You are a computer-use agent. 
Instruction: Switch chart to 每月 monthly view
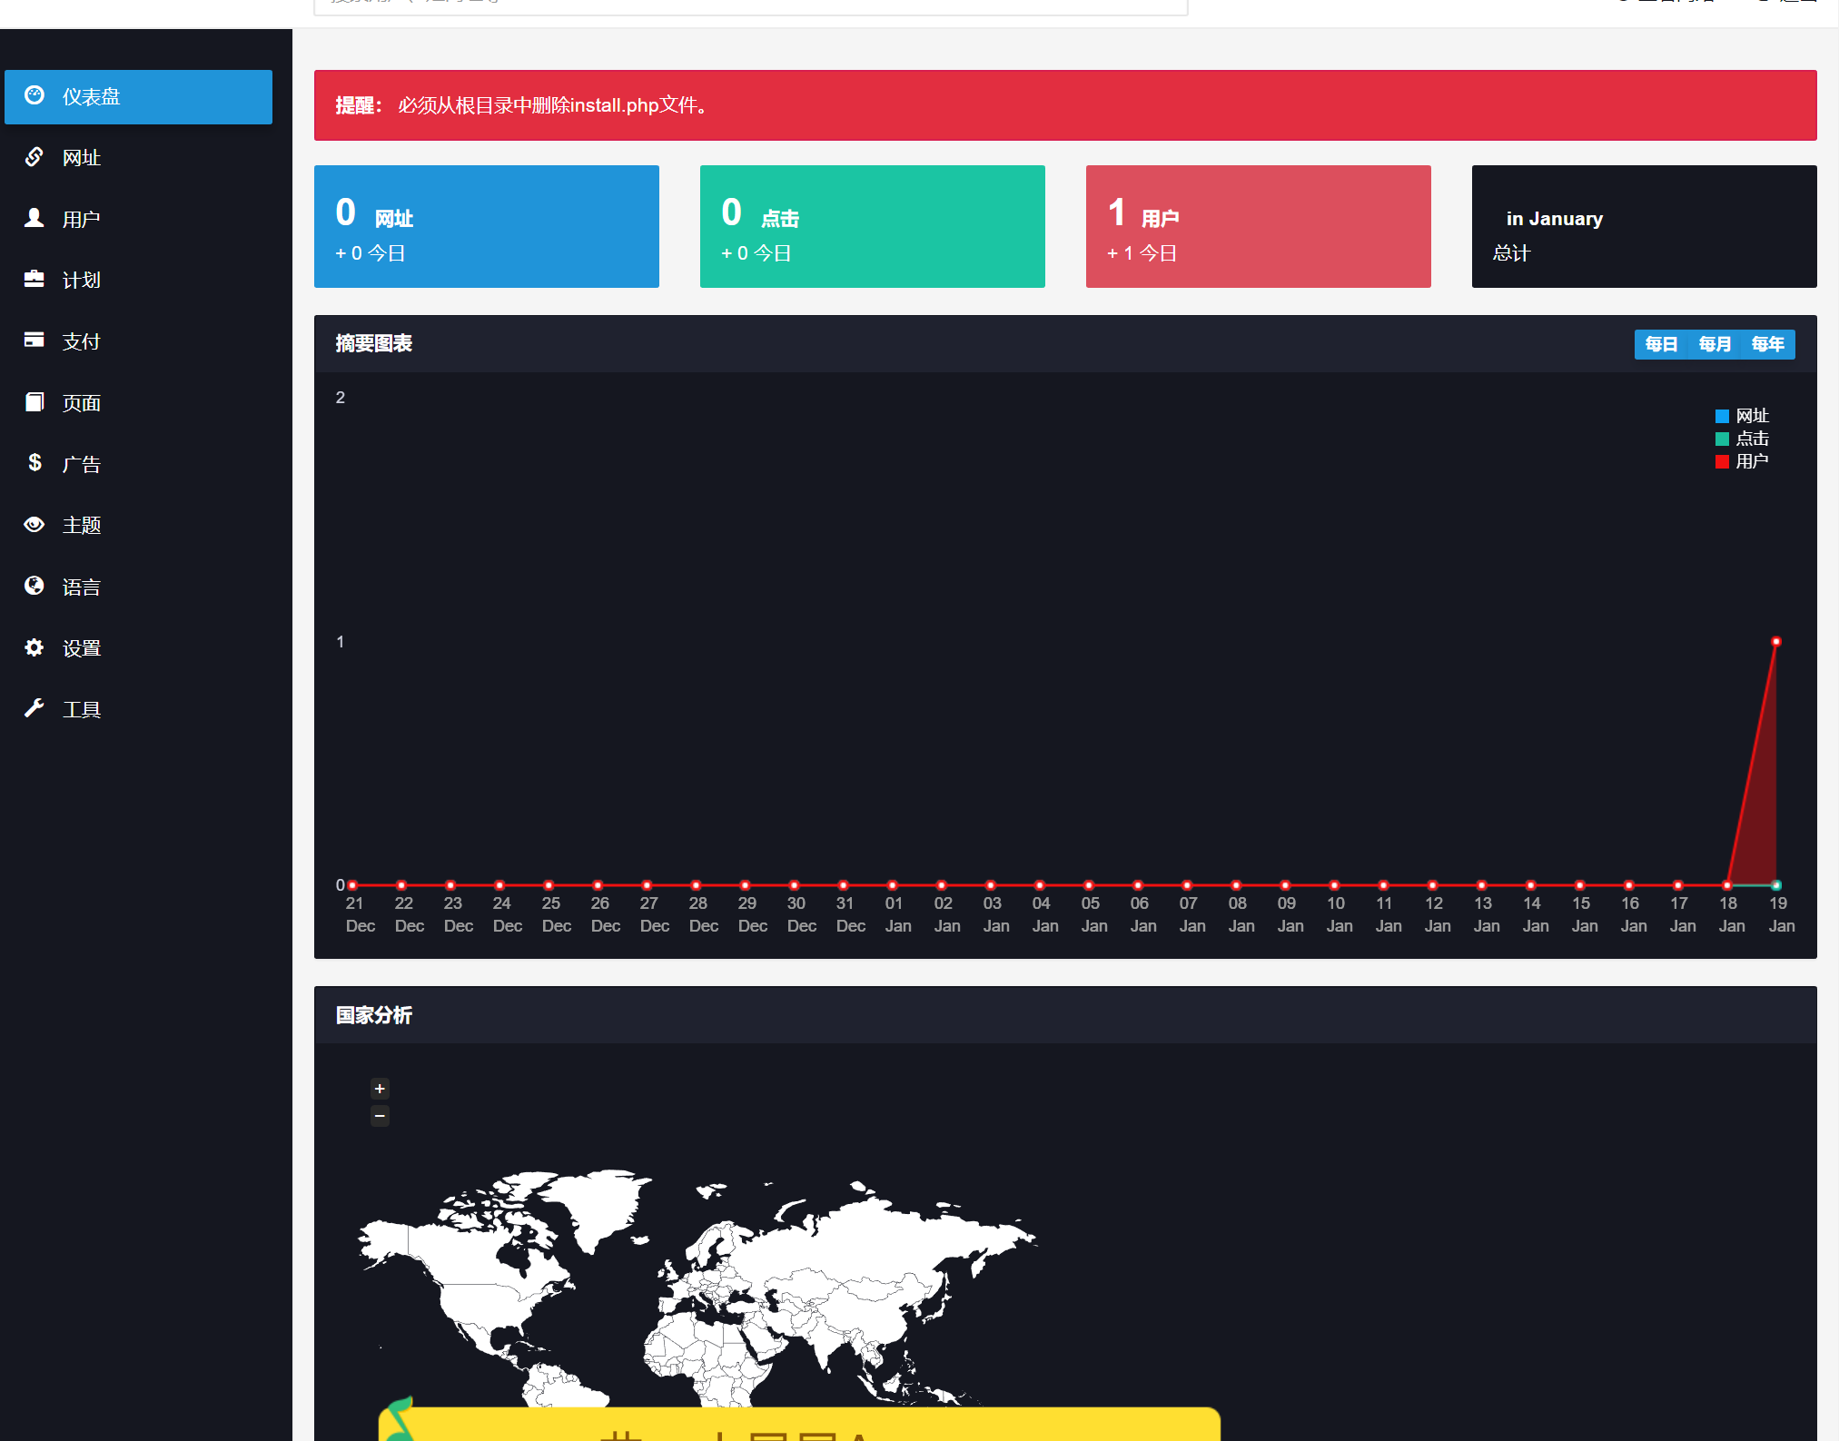[x=1715, y=344]
